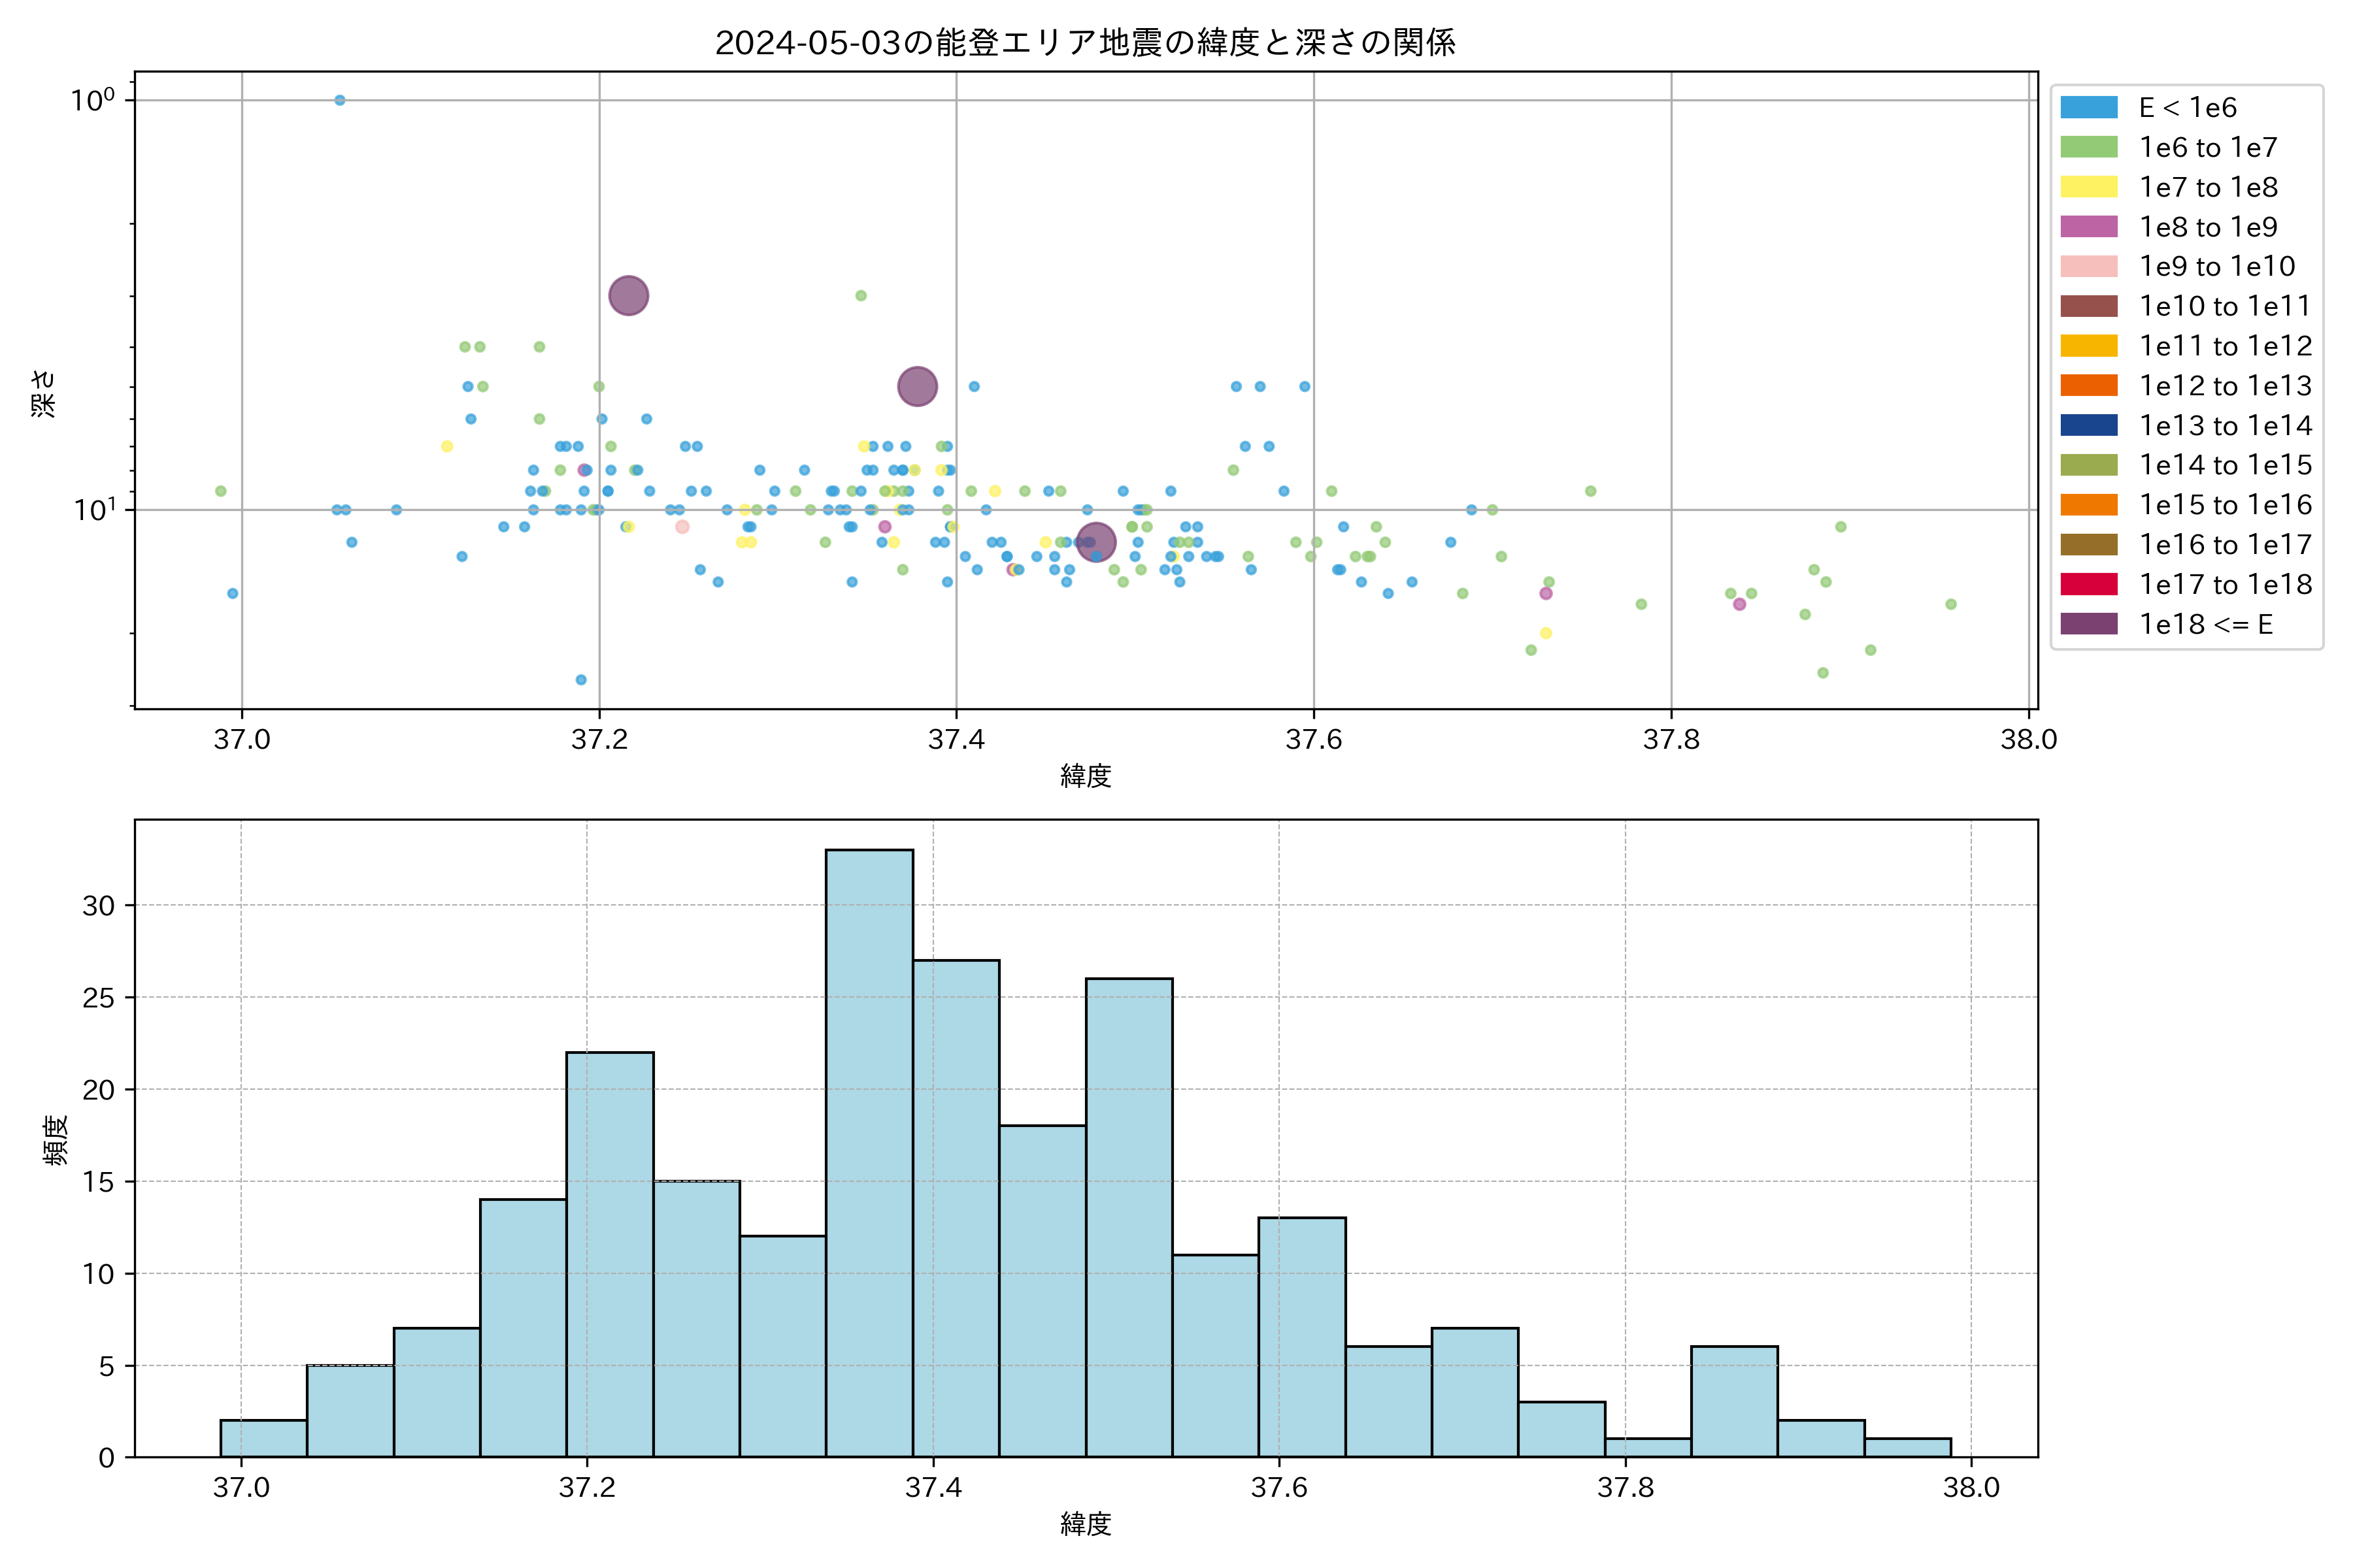Click the isolated blue point at depth 10^0

click(340, 100)
